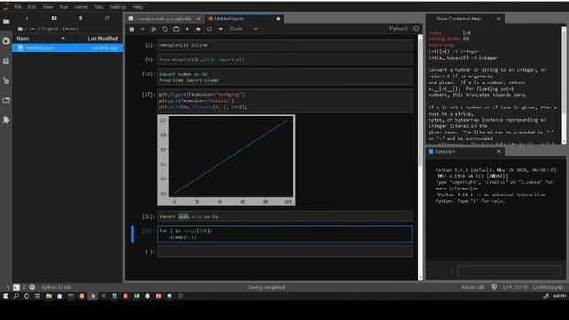
Task: Click the Python 3 kernel name button
Action: pos(398,28)
